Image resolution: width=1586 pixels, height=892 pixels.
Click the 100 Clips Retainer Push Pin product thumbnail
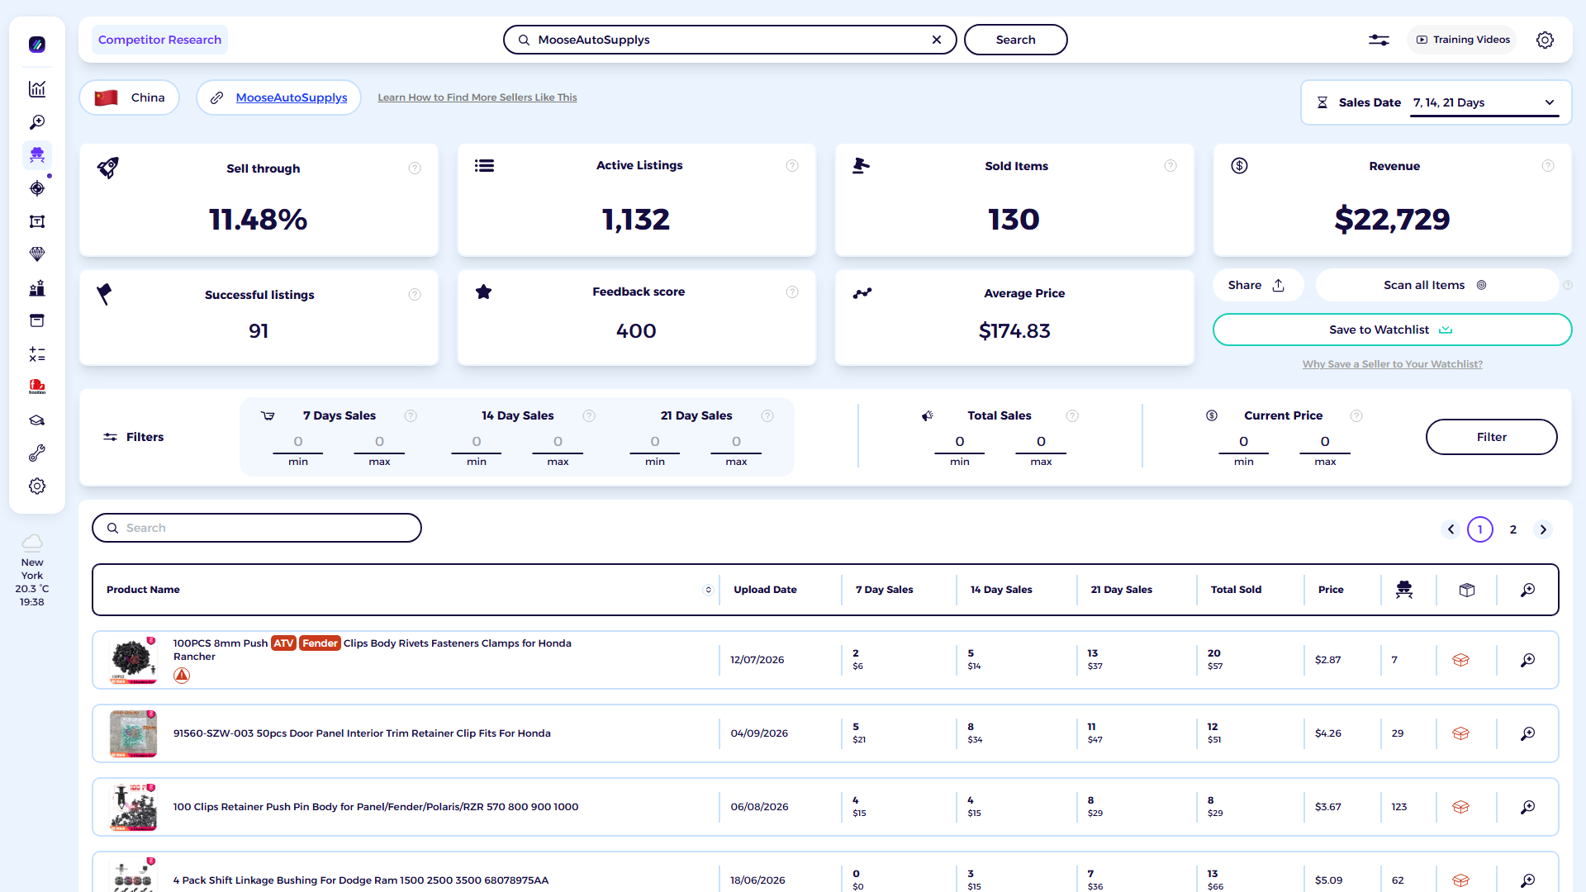pos(133,807)
